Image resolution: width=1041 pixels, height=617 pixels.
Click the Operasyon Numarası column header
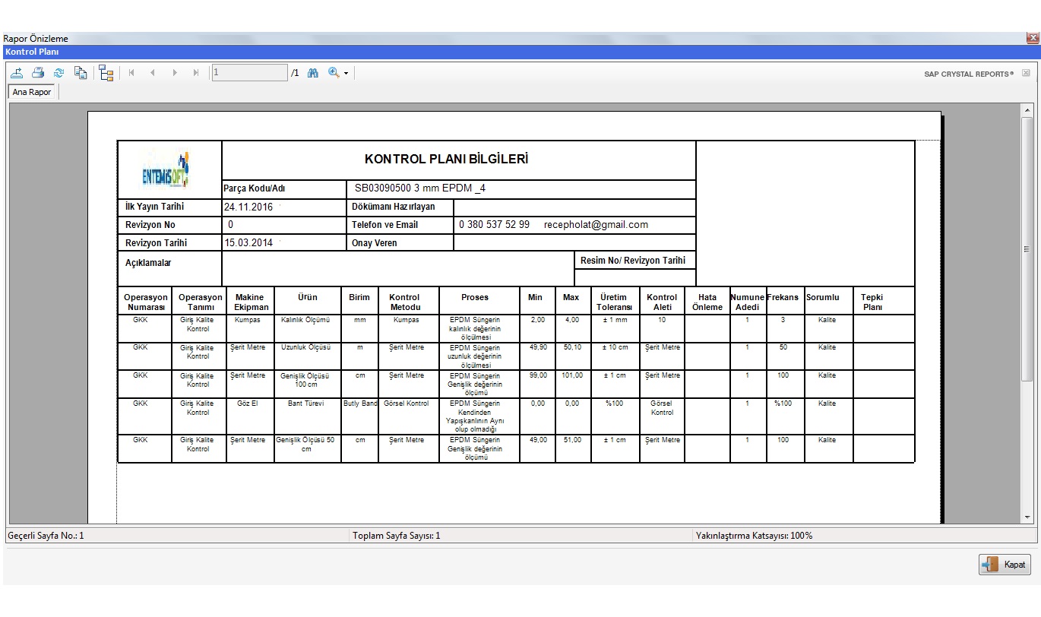click(x=145, y=302)
